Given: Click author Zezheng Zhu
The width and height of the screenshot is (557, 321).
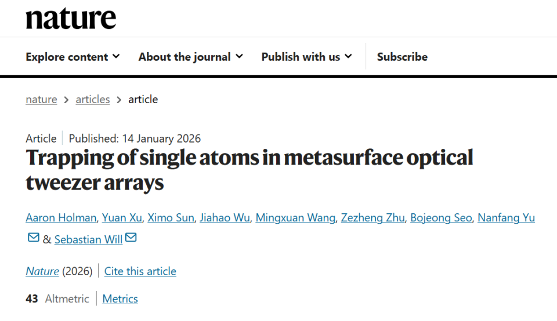Looking at the screenshot, I should click(x=372, y=218).
